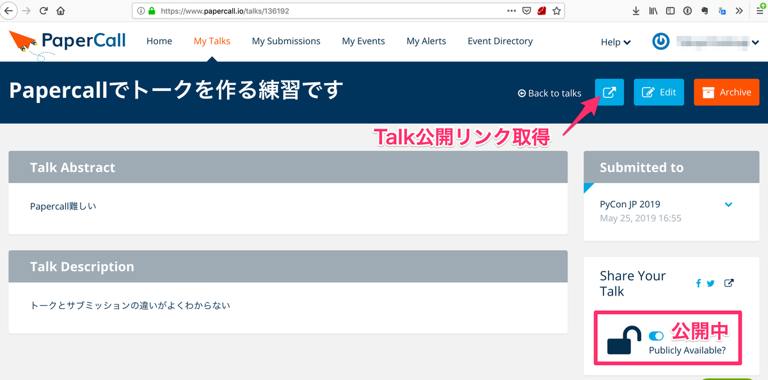Click the orange Archive button

(726, 92)
